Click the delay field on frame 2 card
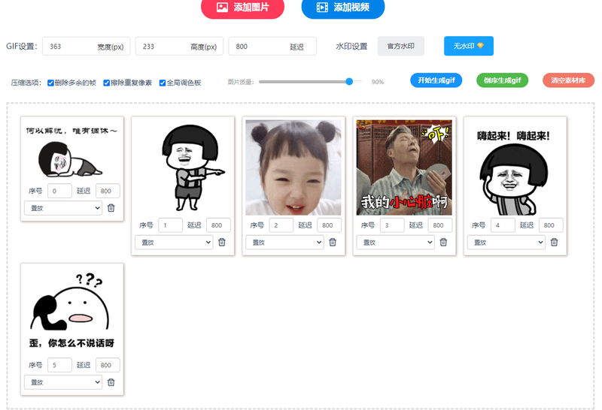 330,225
